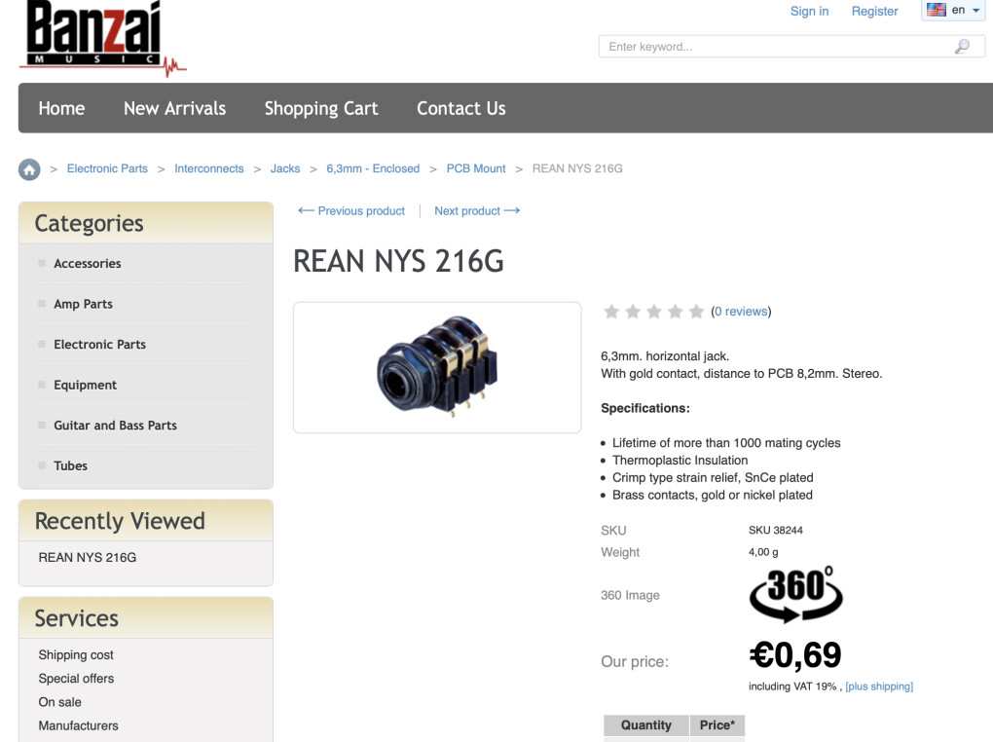
Task: Go to 6,3mm - Enclosed breadcrumb
Action: 373,168
